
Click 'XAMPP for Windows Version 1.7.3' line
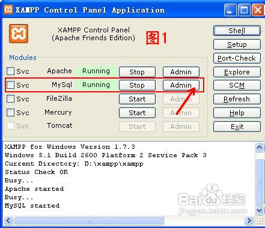click(70, 147)
